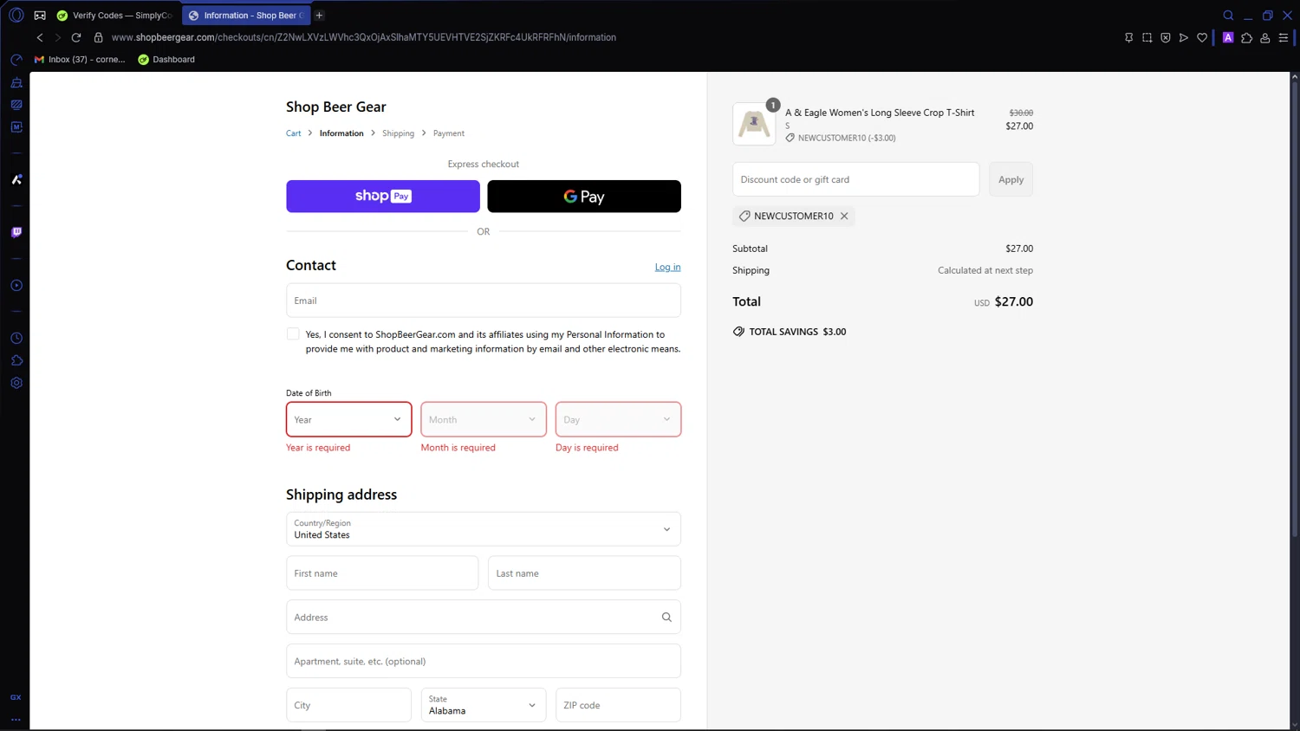Open Extensions cube icon in sidebar

tap(16, 360)
